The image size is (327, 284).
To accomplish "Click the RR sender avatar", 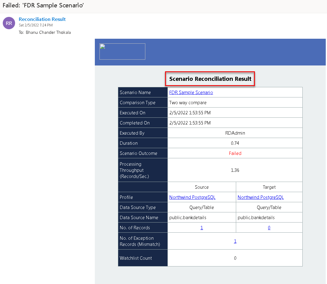I will point(9,23).
